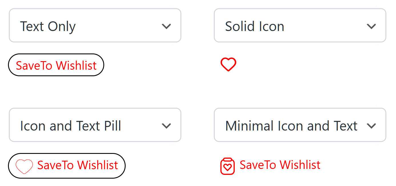Click SaveTo Wishlist text beside the thin heart
Screen dimensions: 396x186
[78, 165]
